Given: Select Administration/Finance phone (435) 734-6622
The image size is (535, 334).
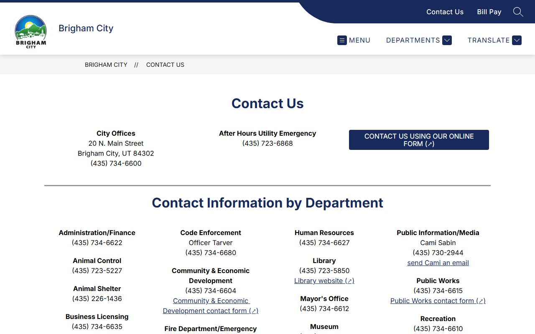Looking at the screenshot, I should tap(97, 243).
